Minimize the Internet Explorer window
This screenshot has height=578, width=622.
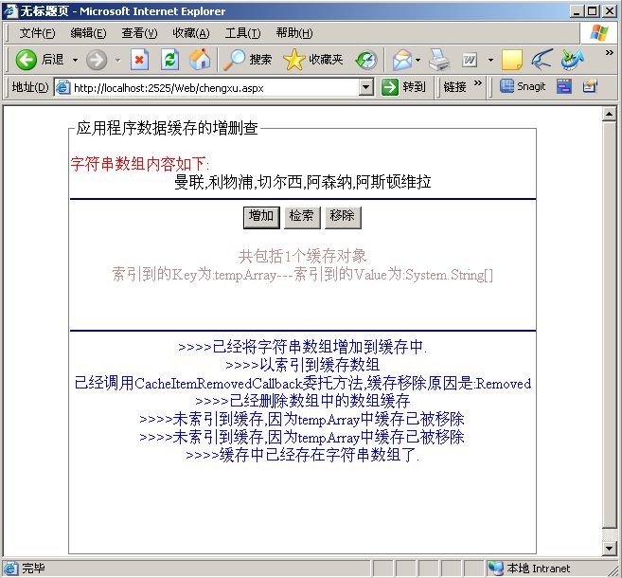(577, 11)
